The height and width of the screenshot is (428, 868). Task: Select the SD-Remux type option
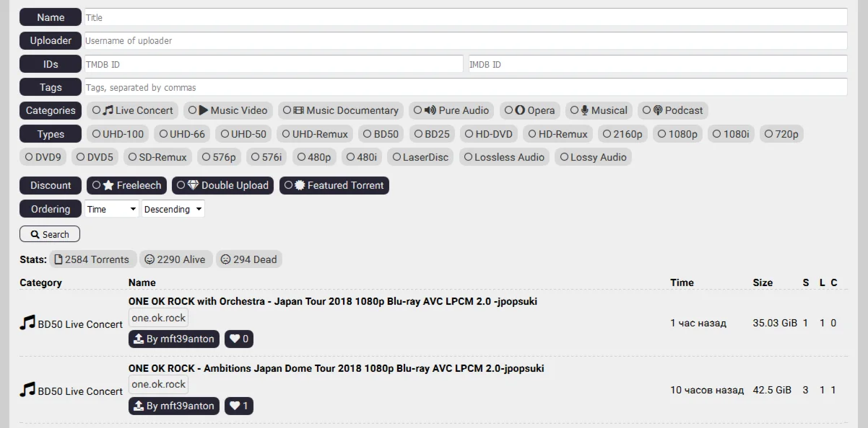(157, 157)
